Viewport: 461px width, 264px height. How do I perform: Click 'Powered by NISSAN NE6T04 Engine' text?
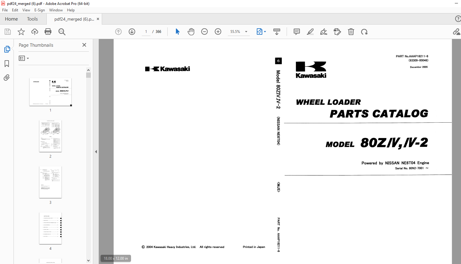(395, 163)
